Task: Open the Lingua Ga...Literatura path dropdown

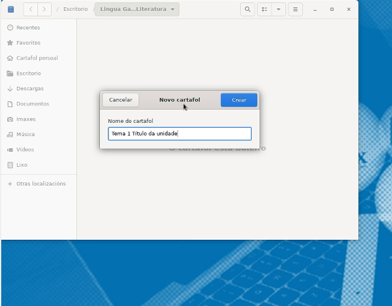Action: click(137, 10)
